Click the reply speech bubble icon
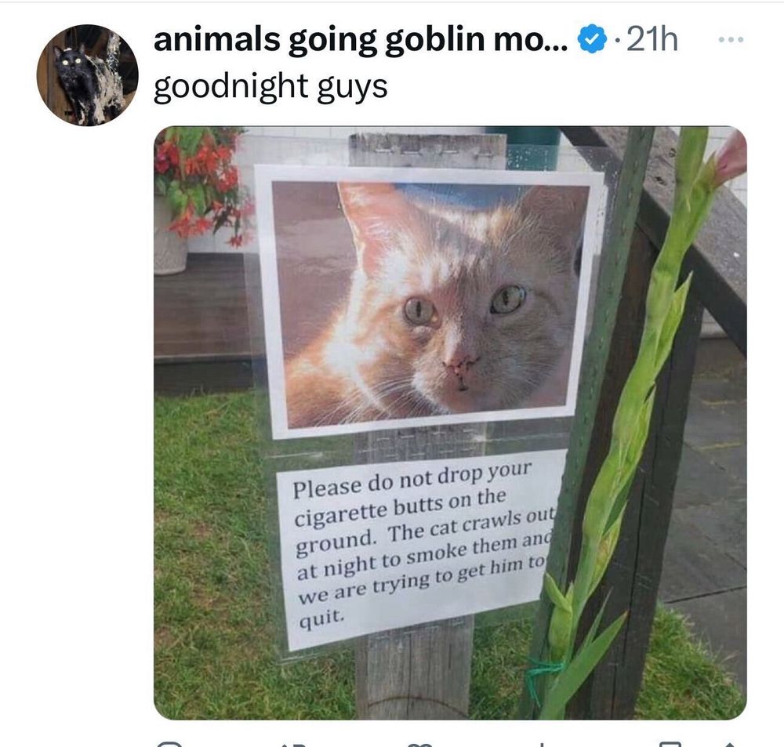784x747 pixels. tap(169, 744)
